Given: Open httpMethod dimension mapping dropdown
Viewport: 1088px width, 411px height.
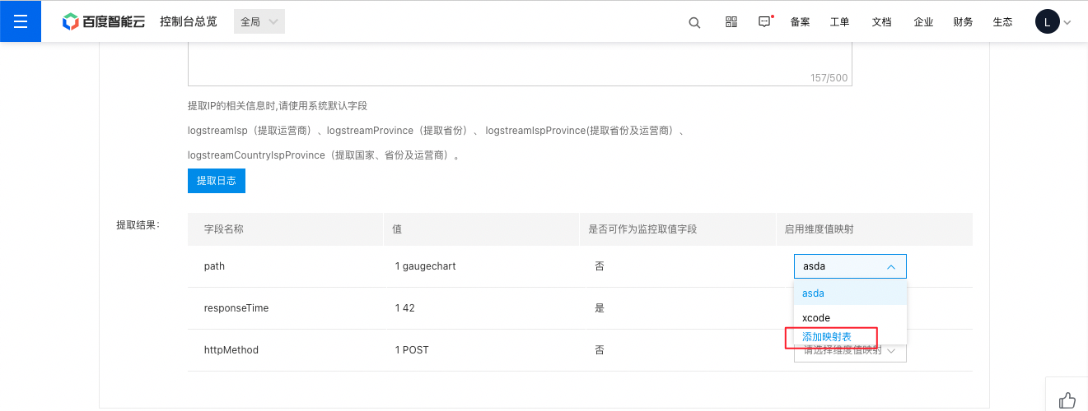Looking at the screenshot, I should [x=850, y=351].
